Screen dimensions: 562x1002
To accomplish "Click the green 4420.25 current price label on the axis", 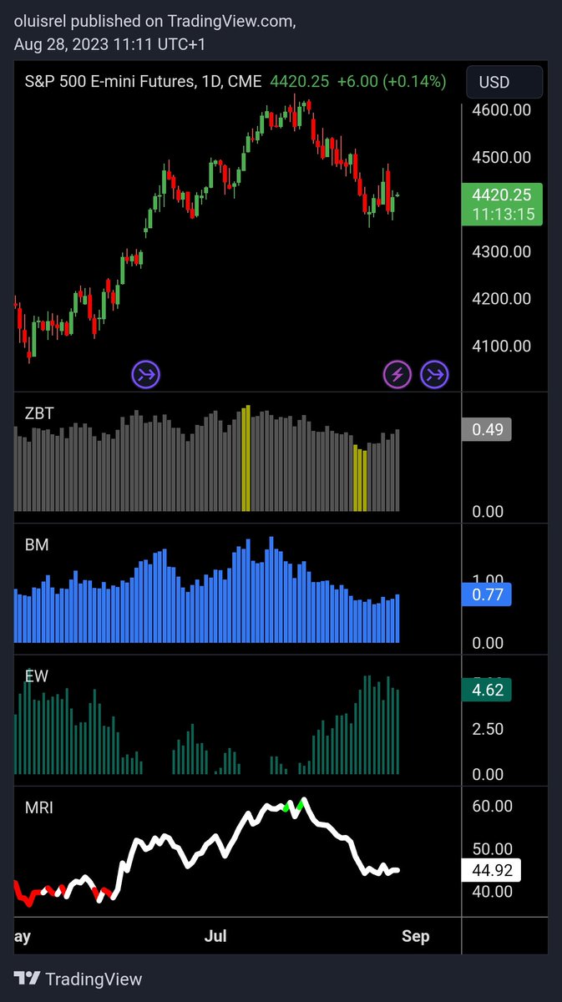I will coord(501,195).
